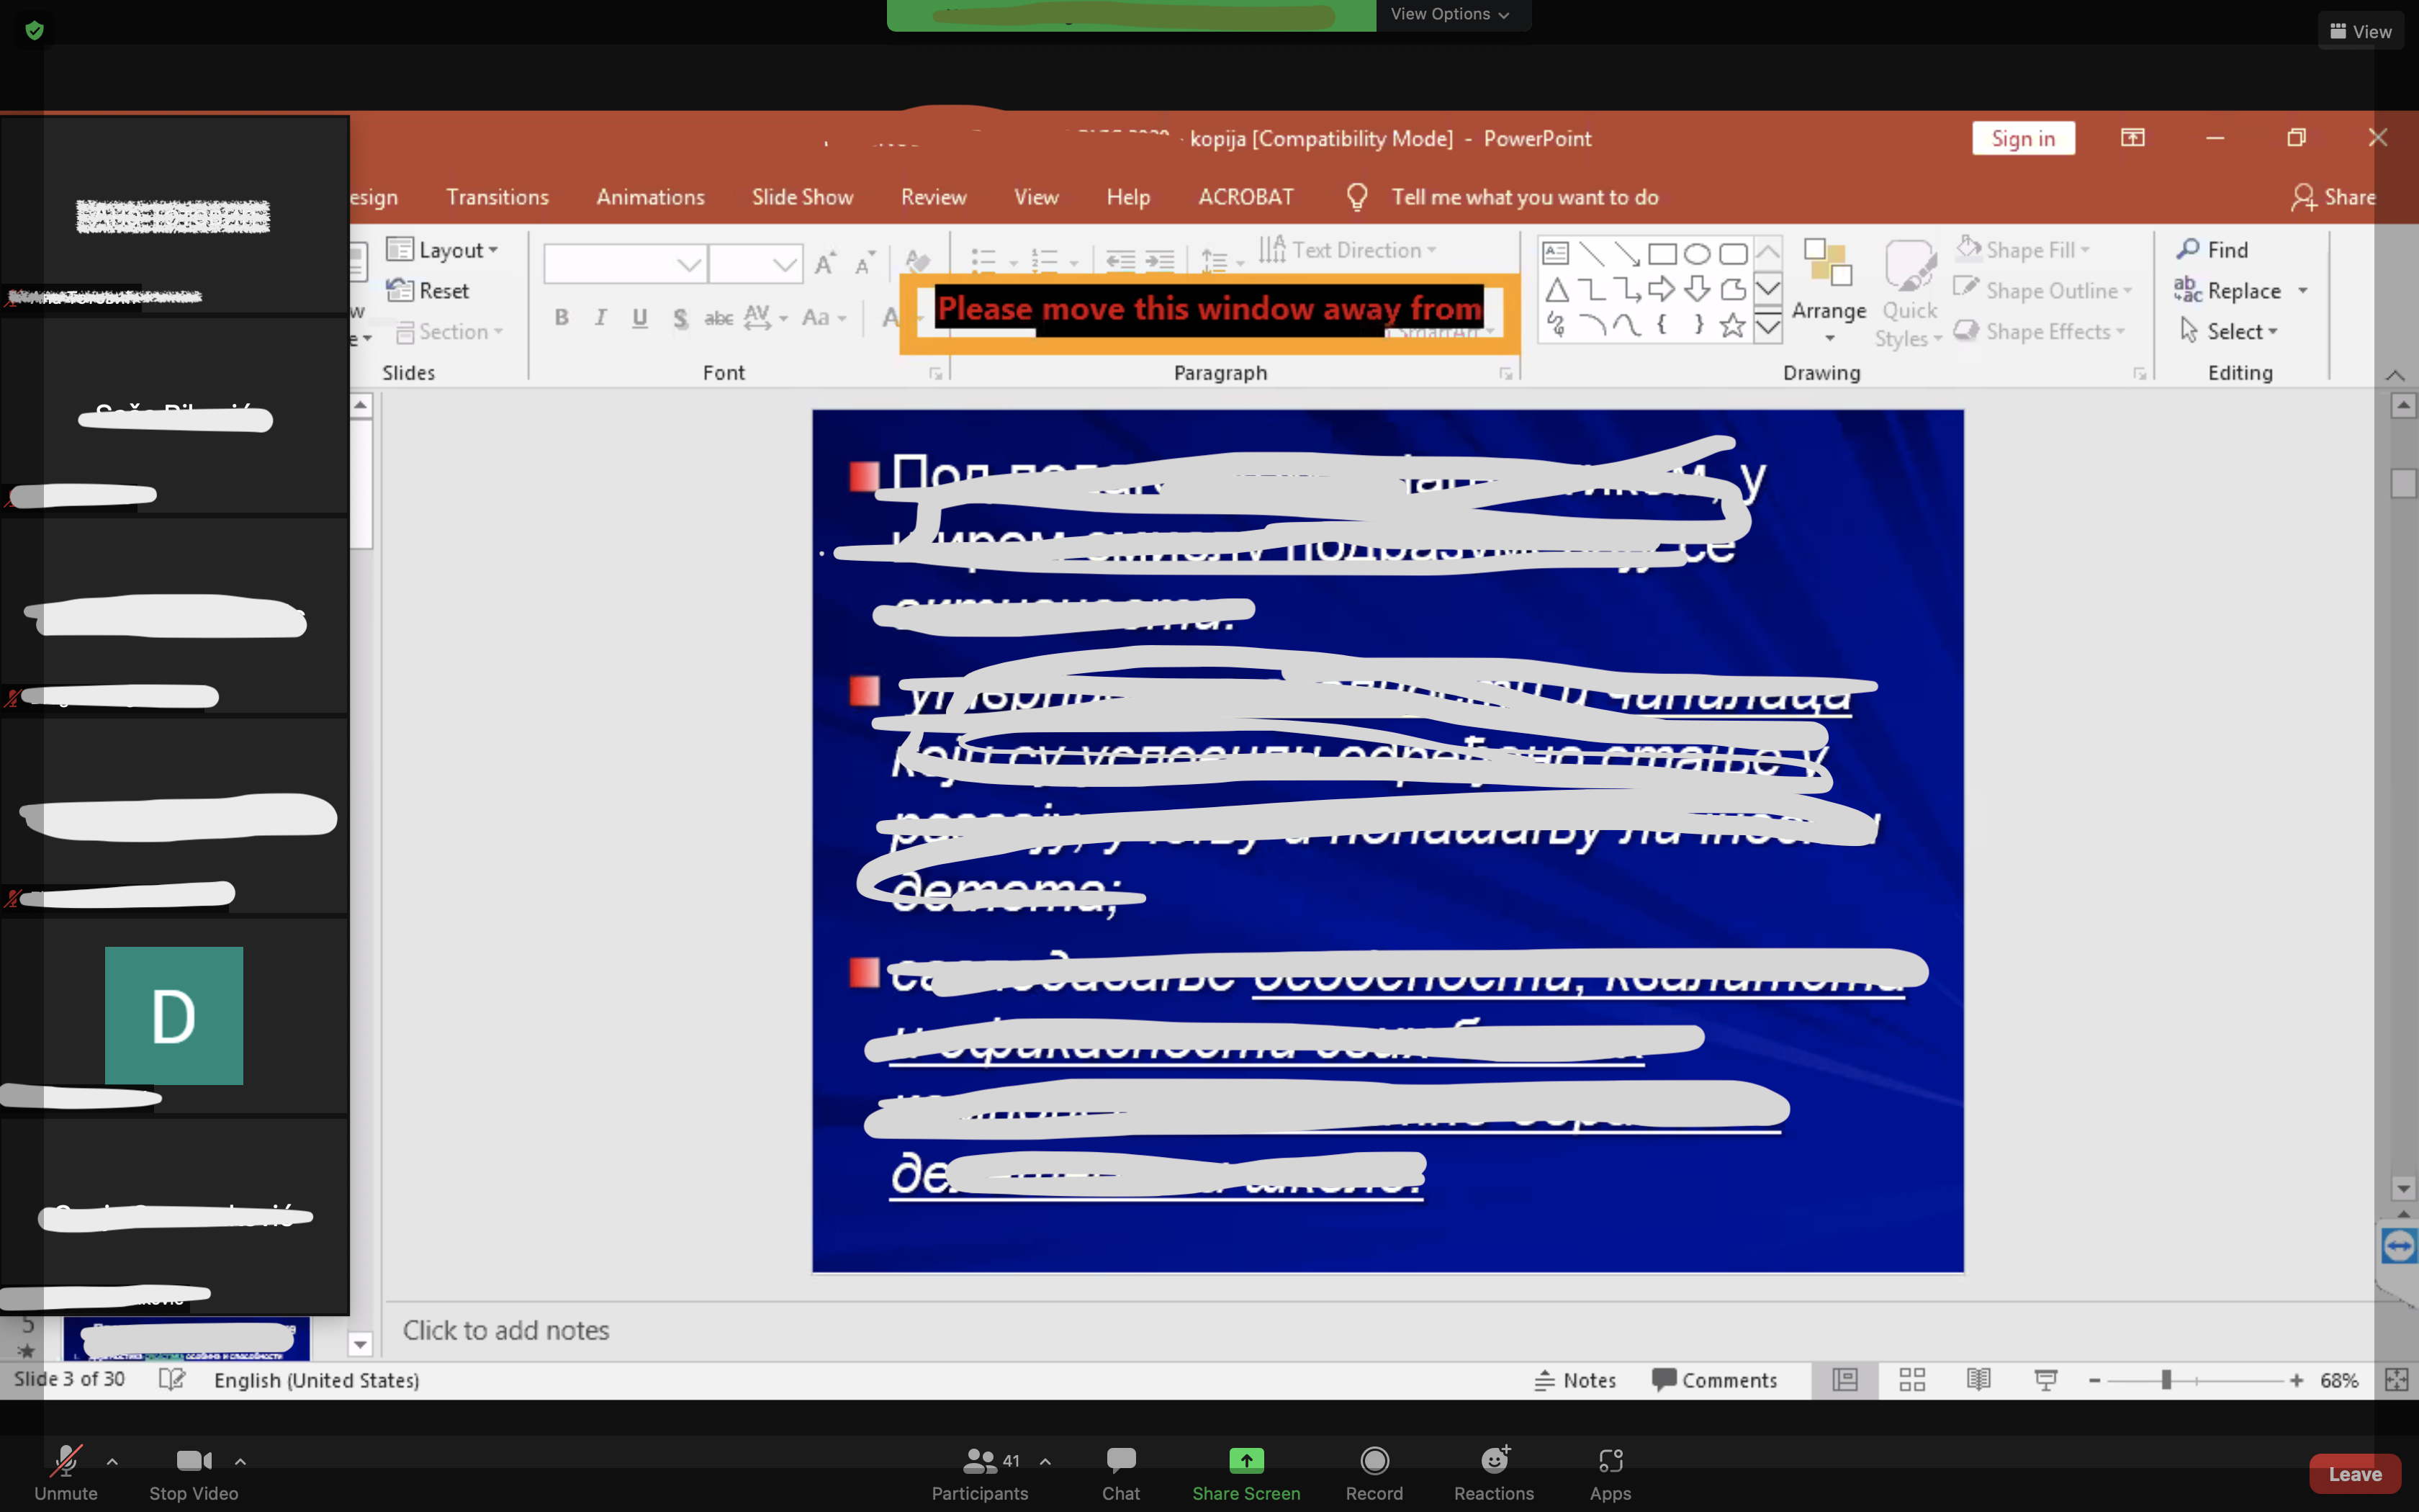Select the text box shape in gallery
2419x1512 pixels.
tap(1557, 253)
